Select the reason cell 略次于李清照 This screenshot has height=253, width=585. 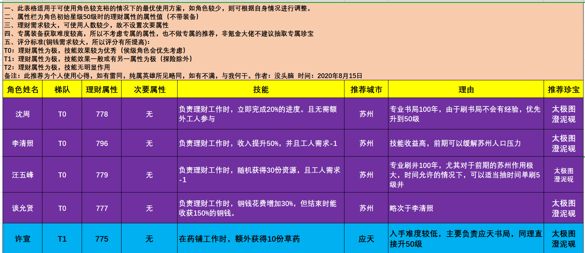[466, 208]
